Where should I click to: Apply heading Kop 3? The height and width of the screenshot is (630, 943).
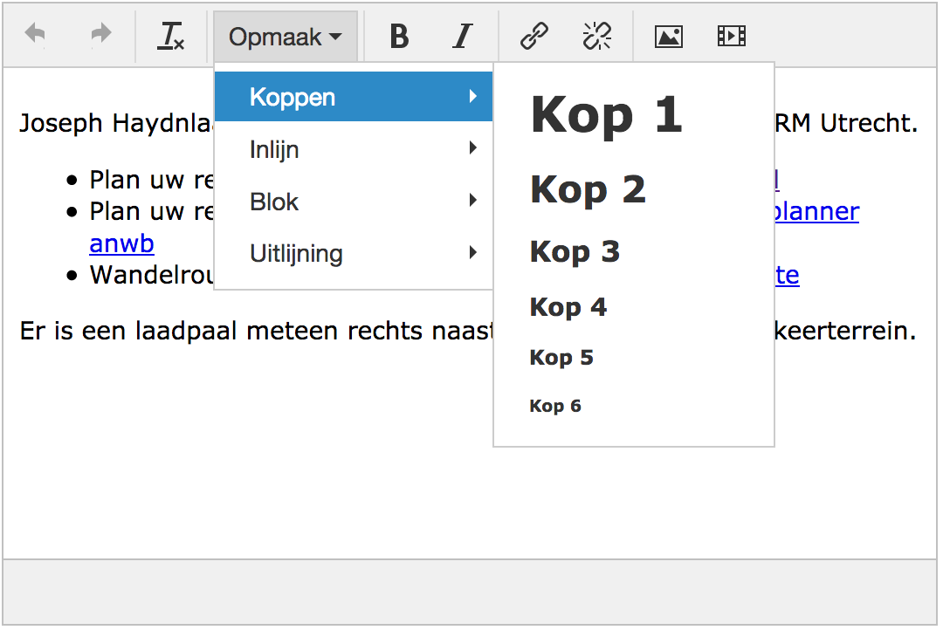point(575,251)
